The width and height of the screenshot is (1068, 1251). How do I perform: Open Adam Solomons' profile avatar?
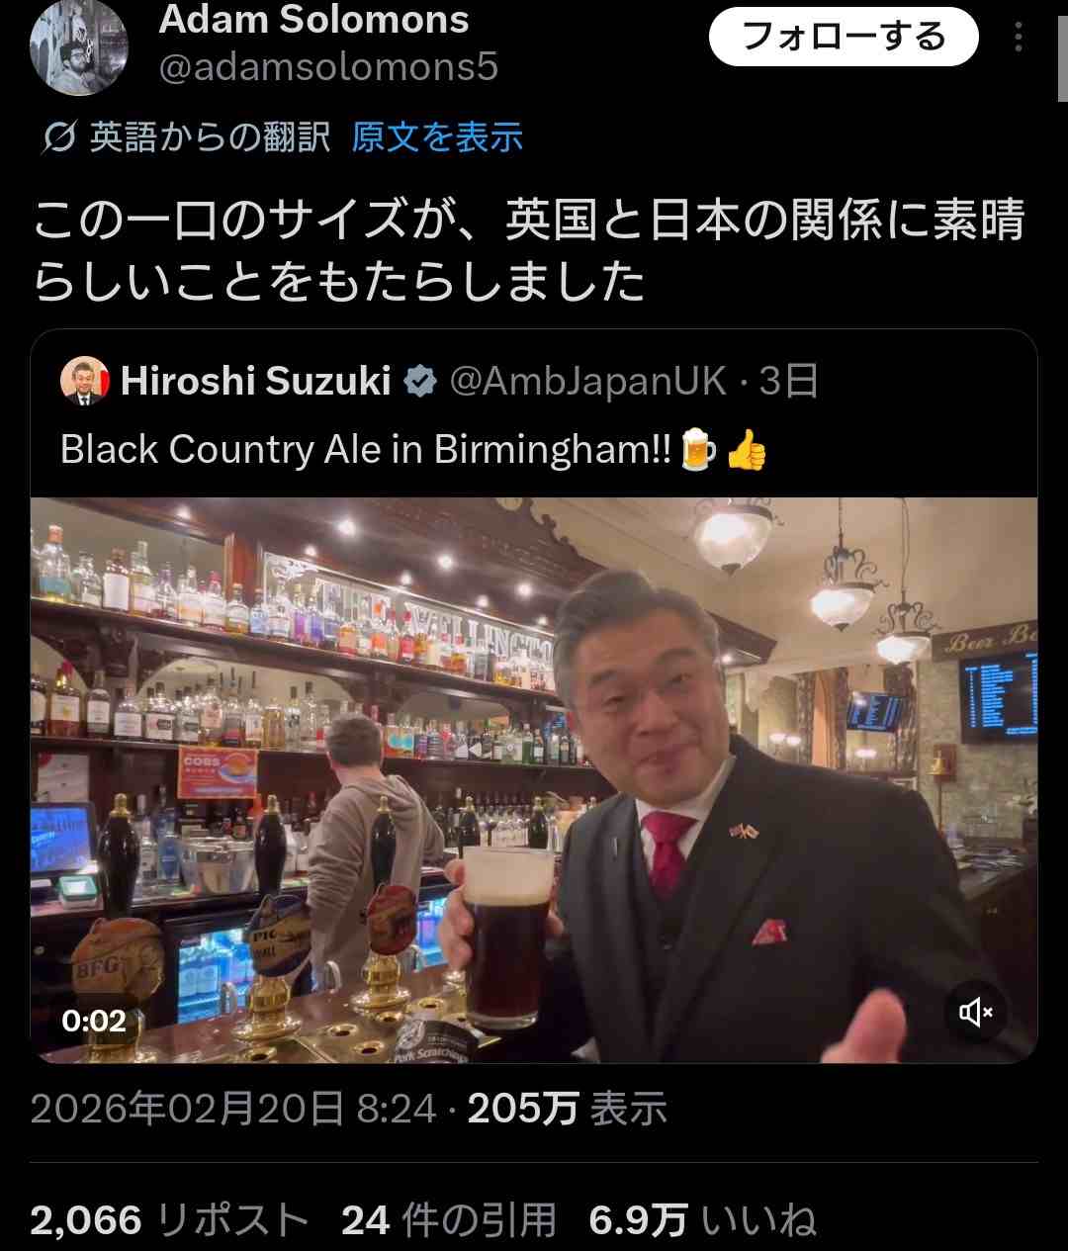78,46
